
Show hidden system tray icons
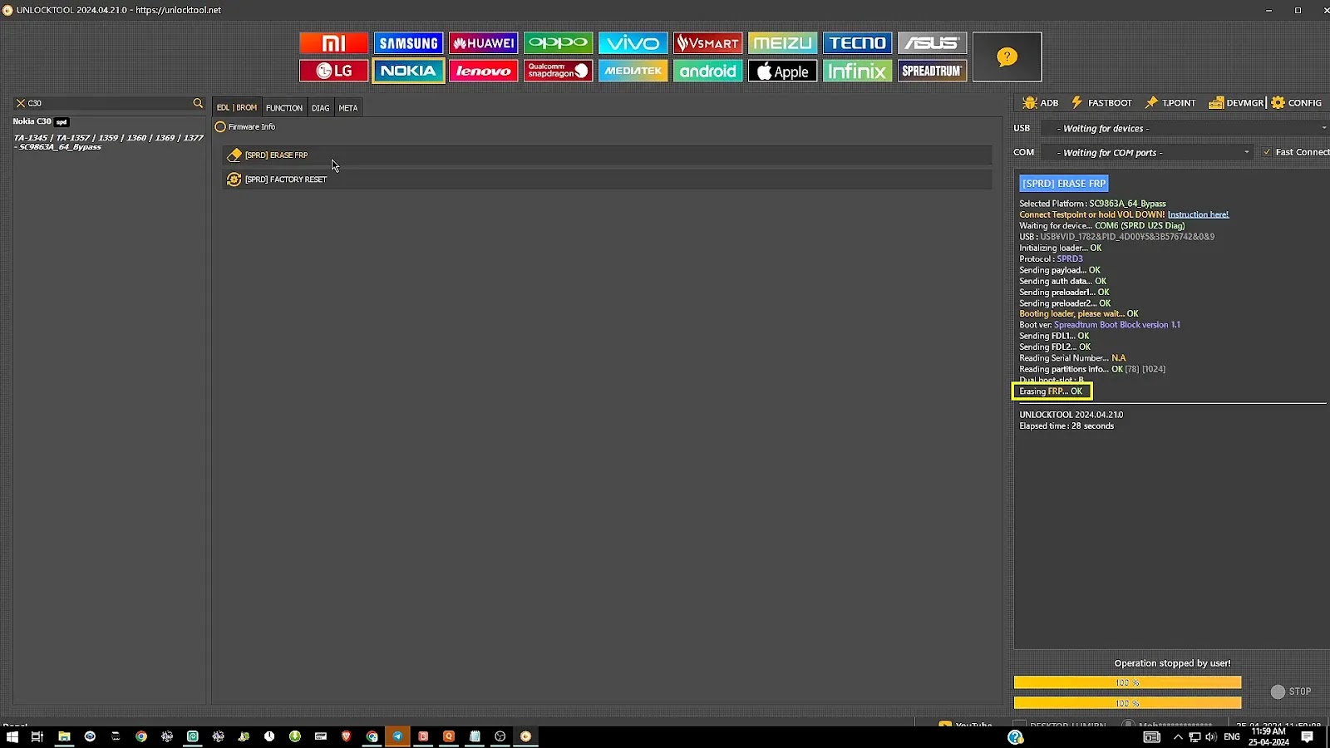pos(1178,737)
